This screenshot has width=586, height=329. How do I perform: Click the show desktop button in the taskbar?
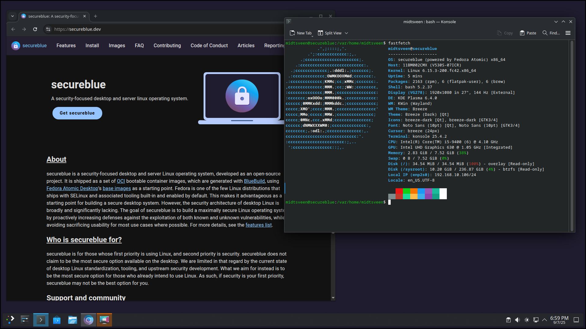576,320
